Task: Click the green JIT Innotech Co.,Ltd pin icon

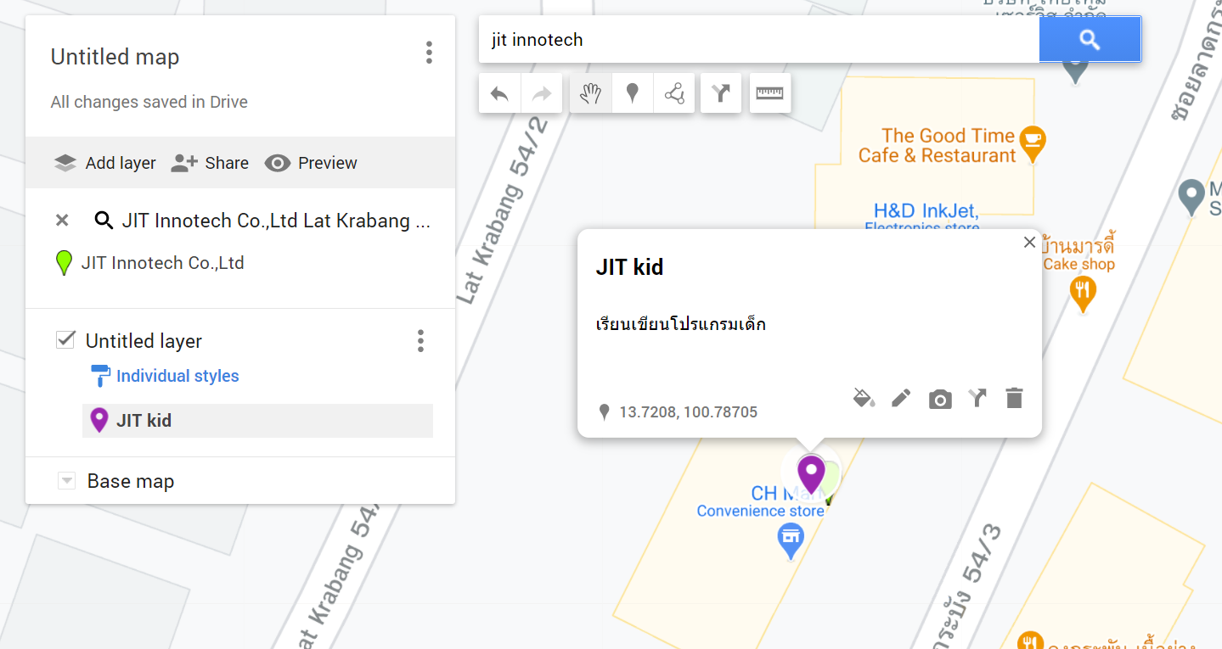Action: [x=64, y=263]
